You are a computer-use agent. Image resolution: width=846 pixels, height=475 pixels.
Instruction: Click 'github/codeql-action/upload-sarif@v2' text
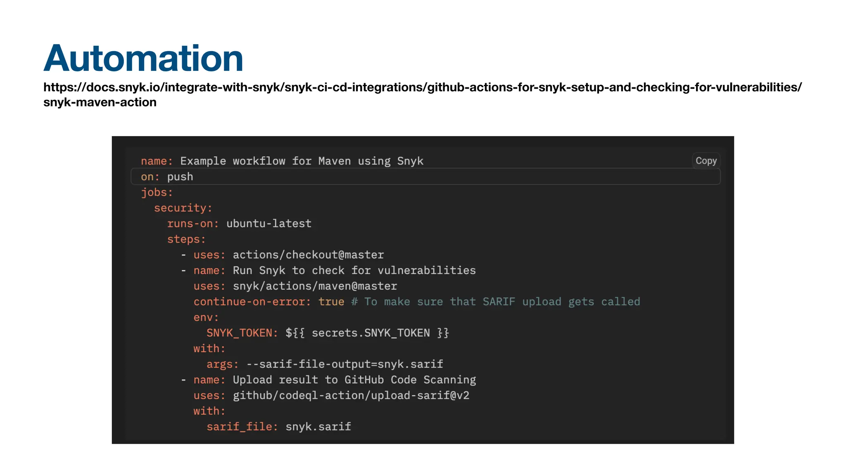(351, 396)
